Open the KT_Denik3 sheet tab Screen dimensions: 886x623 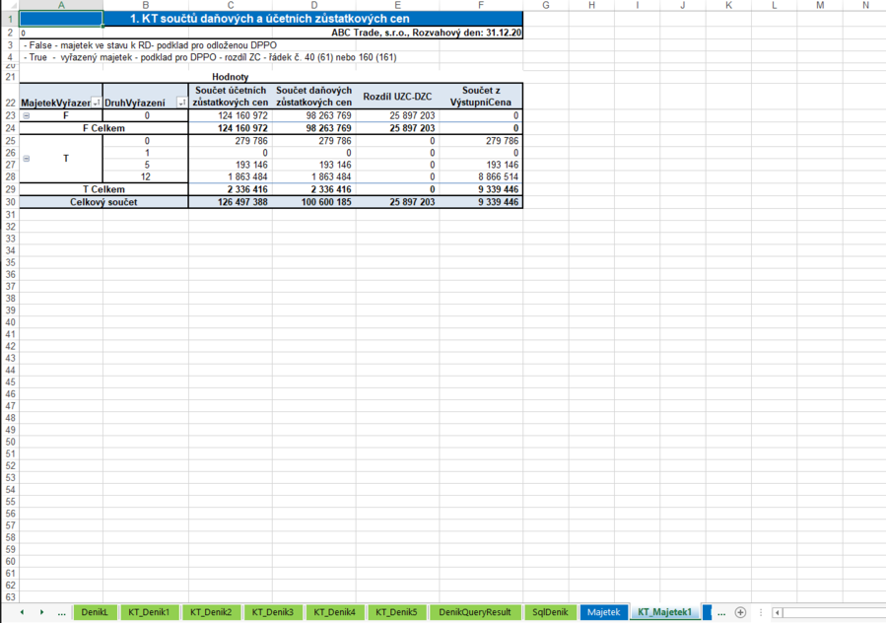click(x=272, y=612)
